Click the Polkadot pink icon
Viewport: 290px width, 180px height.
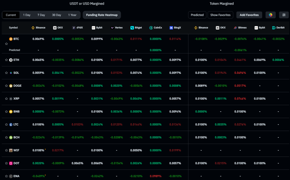pyautogui.click(x=11, y=163)
